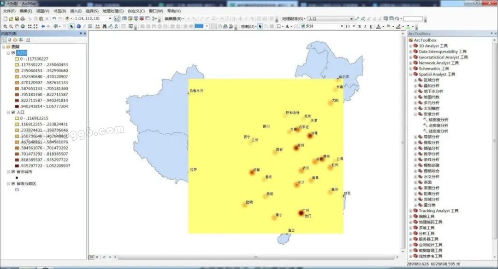Toggle the 省级行政区 layer checkbox

[13, 183]
